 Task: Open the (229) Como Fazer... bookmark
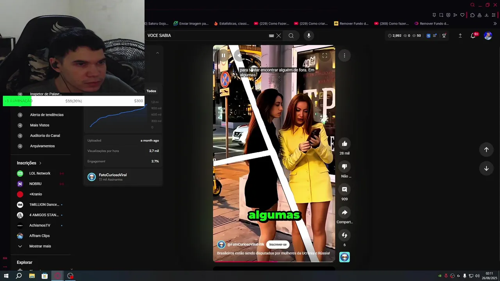271,23
